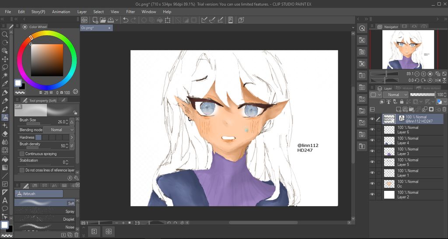The height and width of the screenshot is (239, 448).
Task: Click the Lock layer padlock icon
Action: point(402,102)
